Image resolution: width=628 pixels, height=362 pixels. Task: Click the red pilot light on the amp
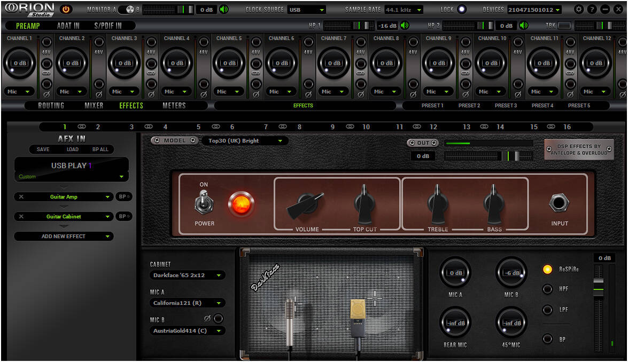241,204
